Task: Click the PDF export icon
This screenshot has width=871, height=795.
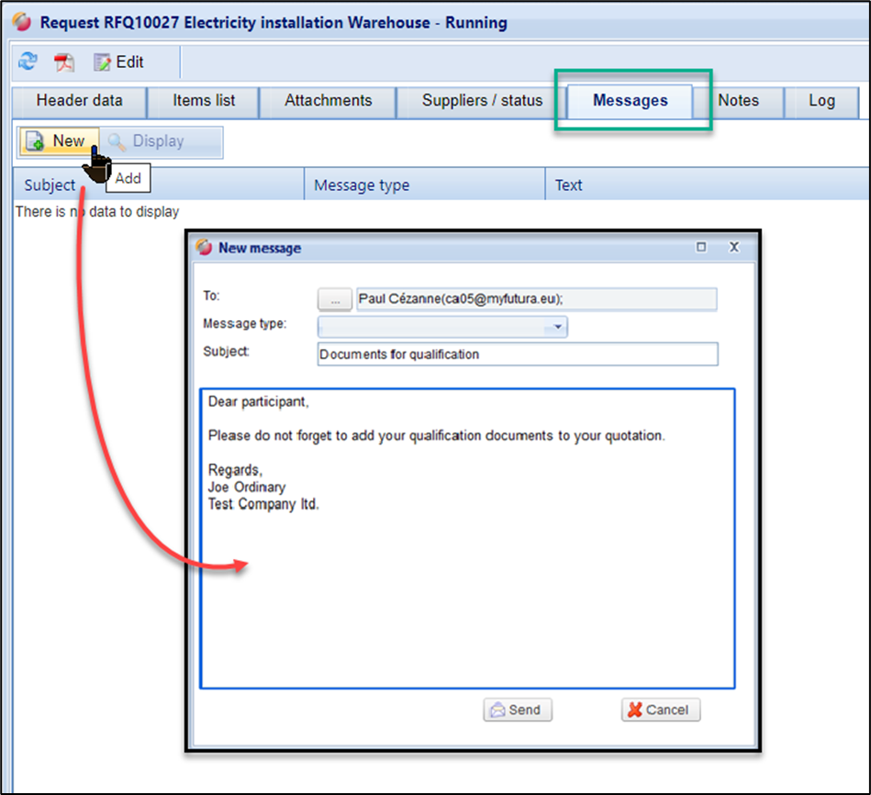Action: [64, 62]
